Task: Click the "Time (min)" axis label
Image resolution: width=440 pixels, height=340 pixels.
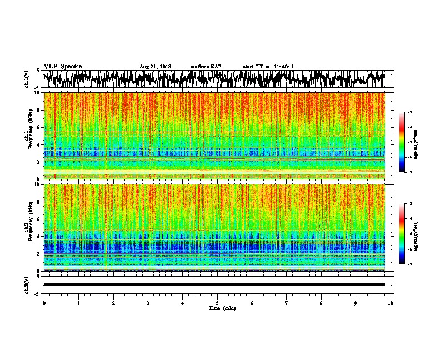Action: pyautogui.click(x=222, y=308)
